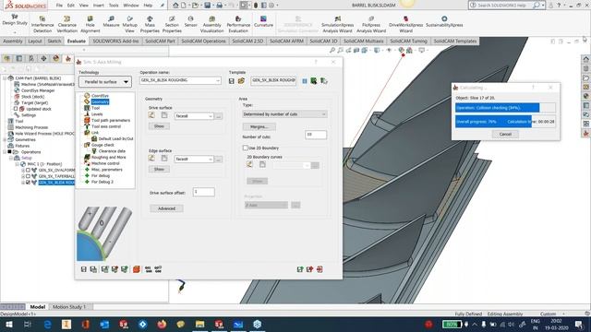Open SolidCAM Manager tab icon
Viewport: 591px width, 332px height.
(x=67, y=58)
